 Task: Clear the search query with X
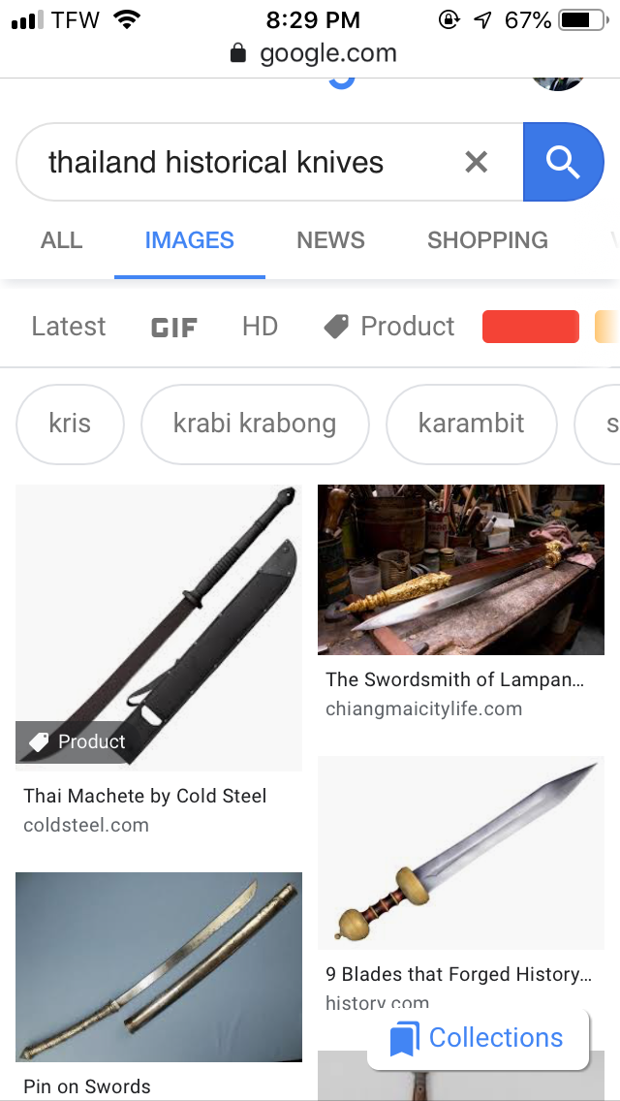pyautogui.click(x=476, y=162)
